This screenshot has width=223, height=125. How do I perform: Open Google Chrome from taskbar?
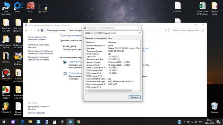[x=78, y=122]
